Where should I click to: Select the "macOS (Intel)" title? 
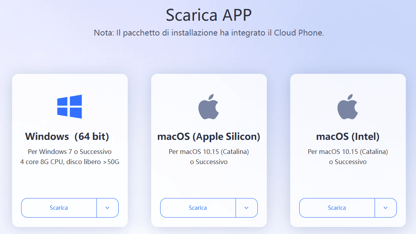[x=348, y=137]
